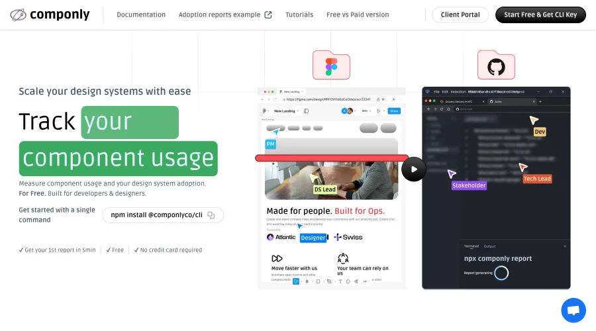Click the red progress bar in mockup

coord(332,158)
